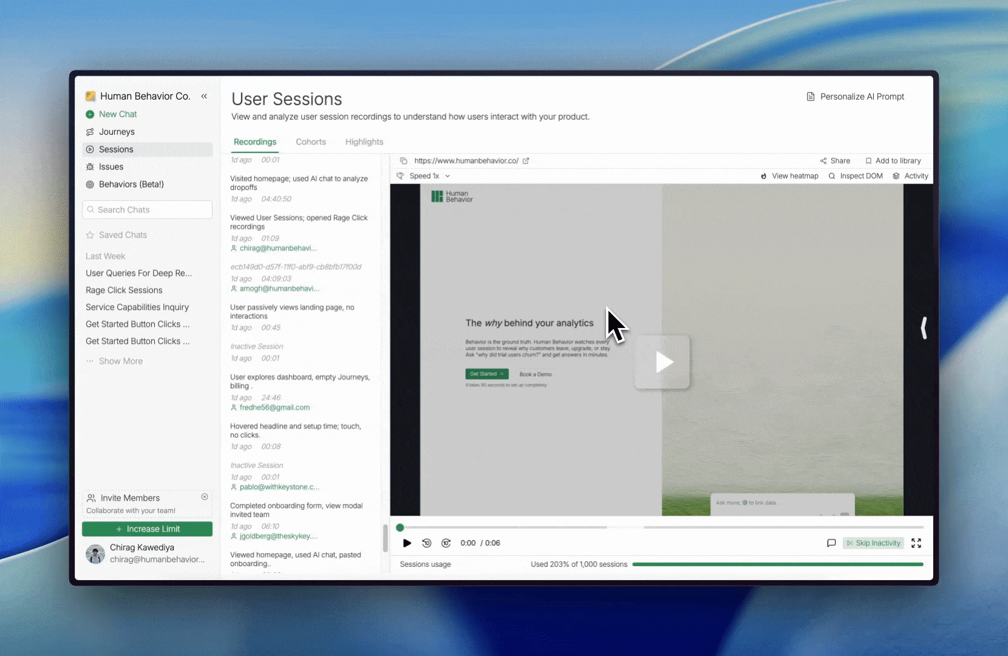Click the Increase Limit button
Image resolution: width=1008 pixels, height=656 pixels.
tap(147, 529)
